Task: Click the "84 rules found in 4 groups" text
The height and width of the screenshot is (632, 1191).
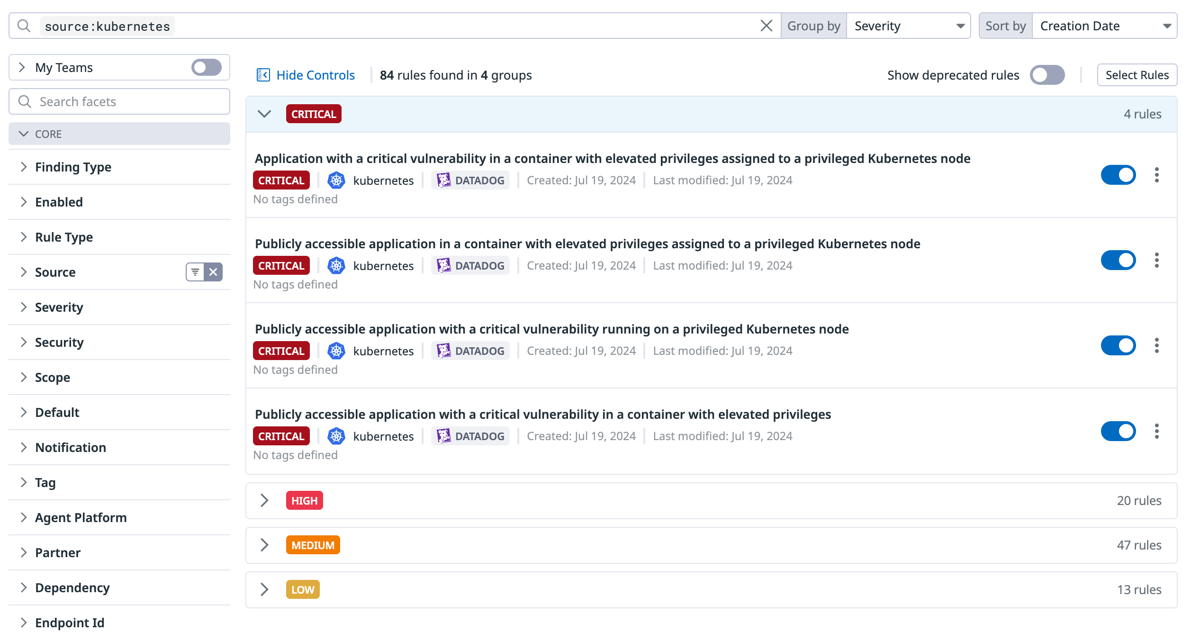Action: [456, 75]
